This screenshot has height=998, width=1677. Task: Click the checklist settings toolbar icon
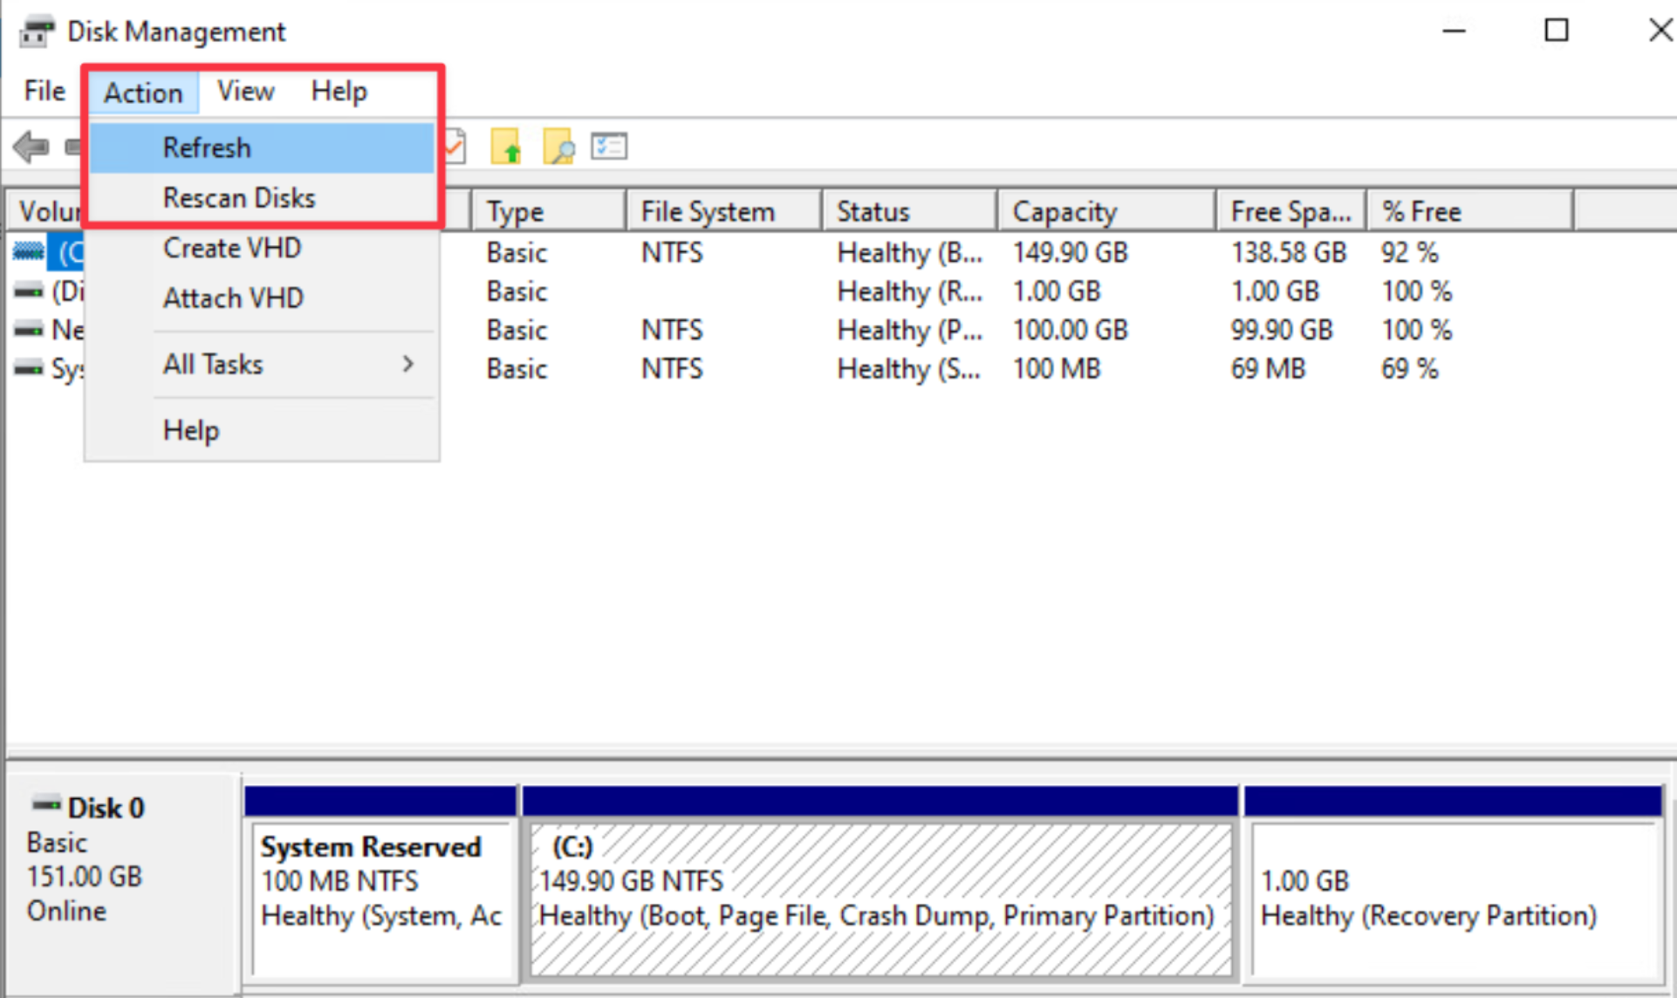click(609, 146)
